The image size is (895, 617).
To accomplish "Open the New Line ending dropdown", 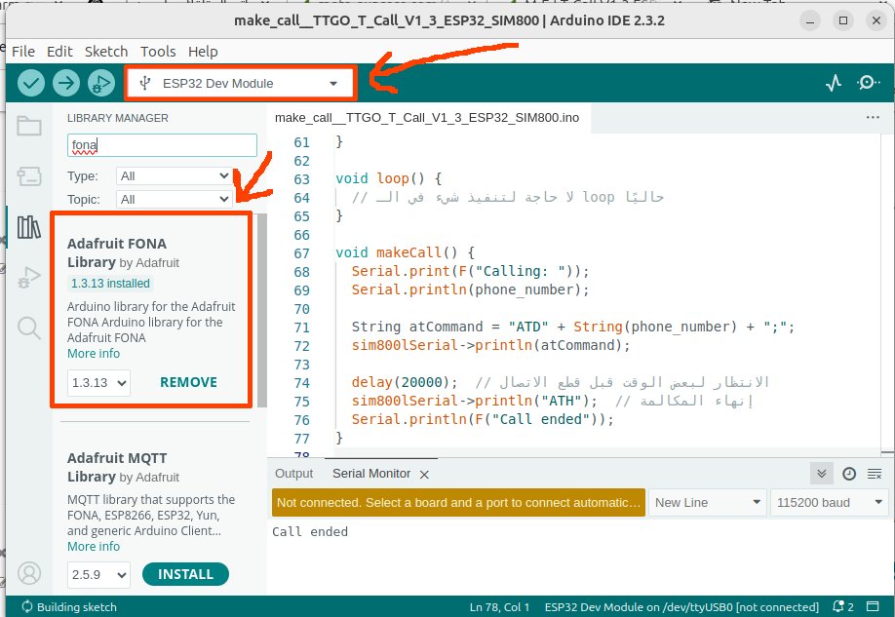I will tap(709, 503).
